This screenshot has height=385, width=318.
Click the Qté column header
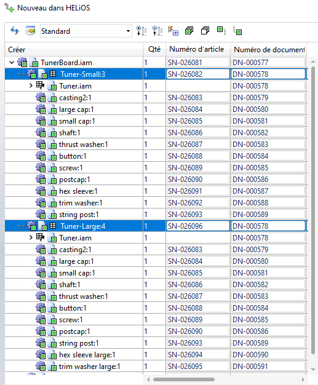pos(154,49)
